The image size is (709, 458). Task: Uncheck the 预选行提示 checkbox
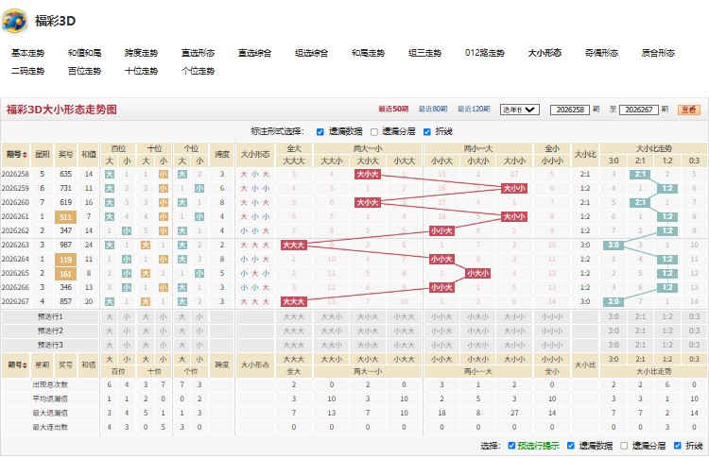pos(511,446)
